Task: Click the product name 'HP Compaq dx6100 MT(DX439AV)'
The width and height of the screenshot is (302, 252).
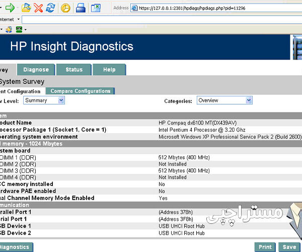Action: (198, 123)
